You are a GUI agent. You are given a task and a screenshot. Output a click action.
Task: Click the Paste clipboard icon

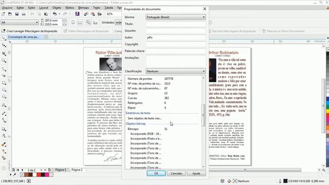[46, 14]
